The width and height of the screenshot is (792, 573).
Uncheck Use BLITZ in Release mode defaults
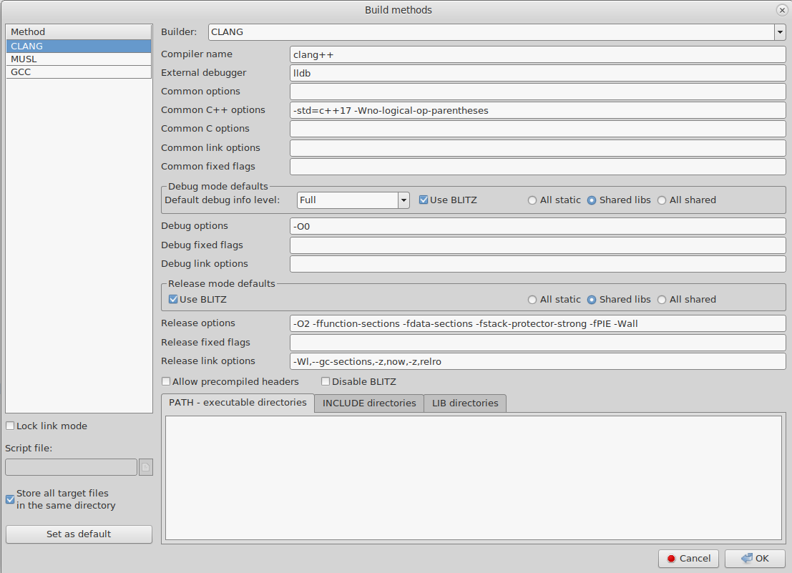click(x=172, y=300)
